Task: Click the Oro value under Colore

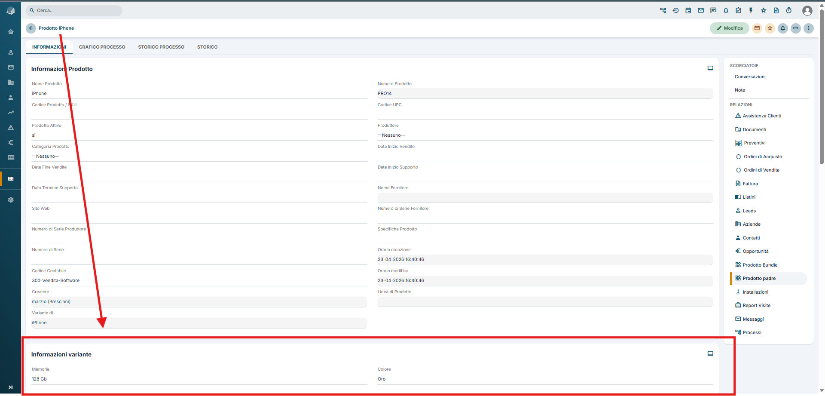Action: [382, 379]
